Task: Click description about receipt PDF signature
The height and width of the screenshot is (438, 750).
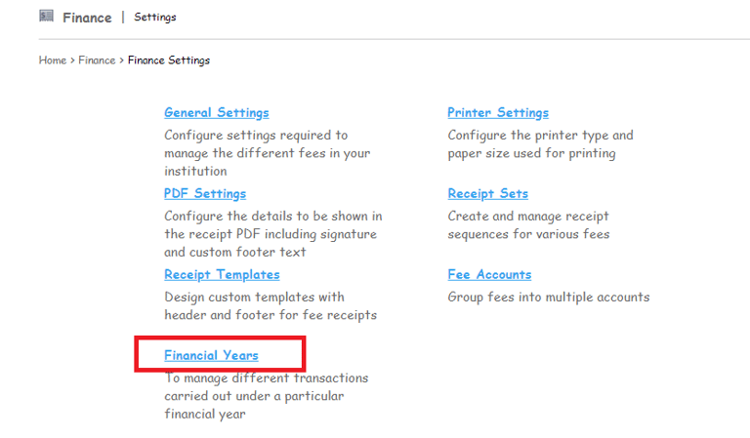Action: click(271, 234)
